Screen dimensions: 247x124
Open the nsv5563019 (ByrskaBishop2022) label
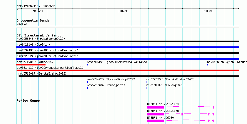pyautogui.click(x=42, y=73)
